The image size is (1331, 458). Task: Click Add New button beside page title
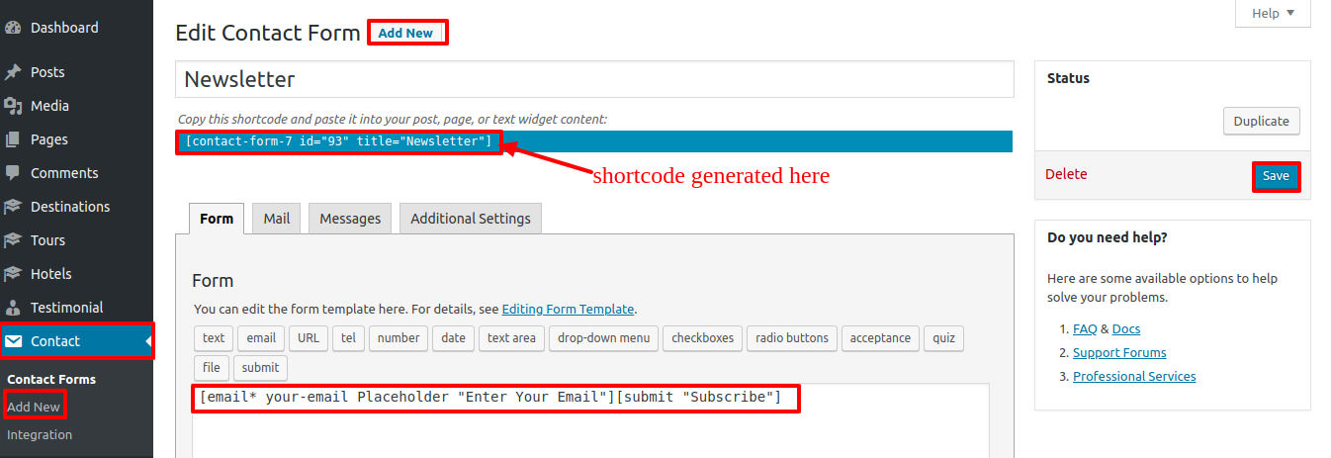(406, 33)
